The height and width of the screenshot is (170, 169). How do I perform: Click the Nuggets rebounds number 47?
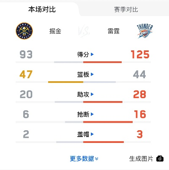coord(26,74)
